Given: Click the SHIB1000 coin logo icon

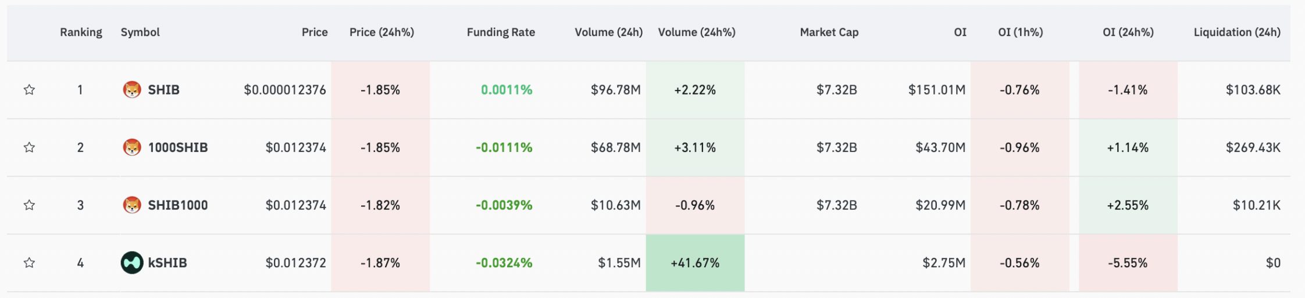Looking at the screenshot, I should pyautogui.click(x=132, y=205).
